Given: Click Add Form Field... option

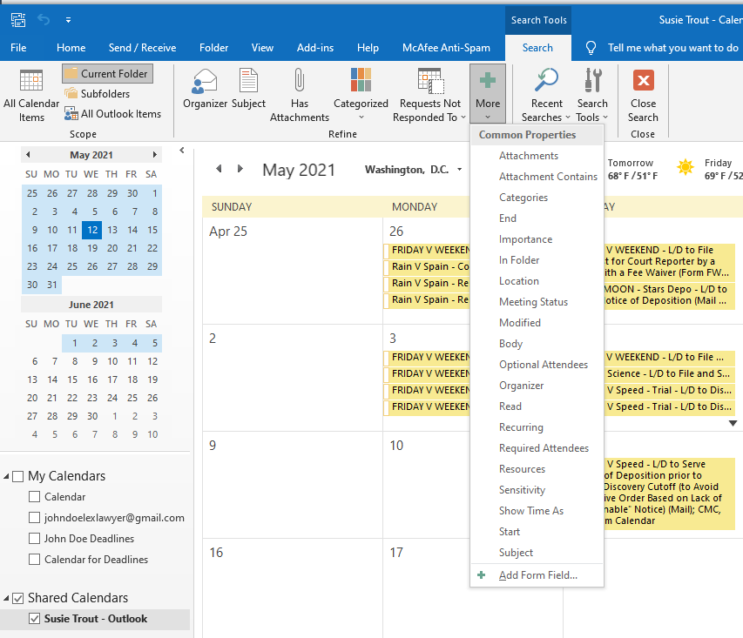Looking at the screenshot, I should (537, 575).
